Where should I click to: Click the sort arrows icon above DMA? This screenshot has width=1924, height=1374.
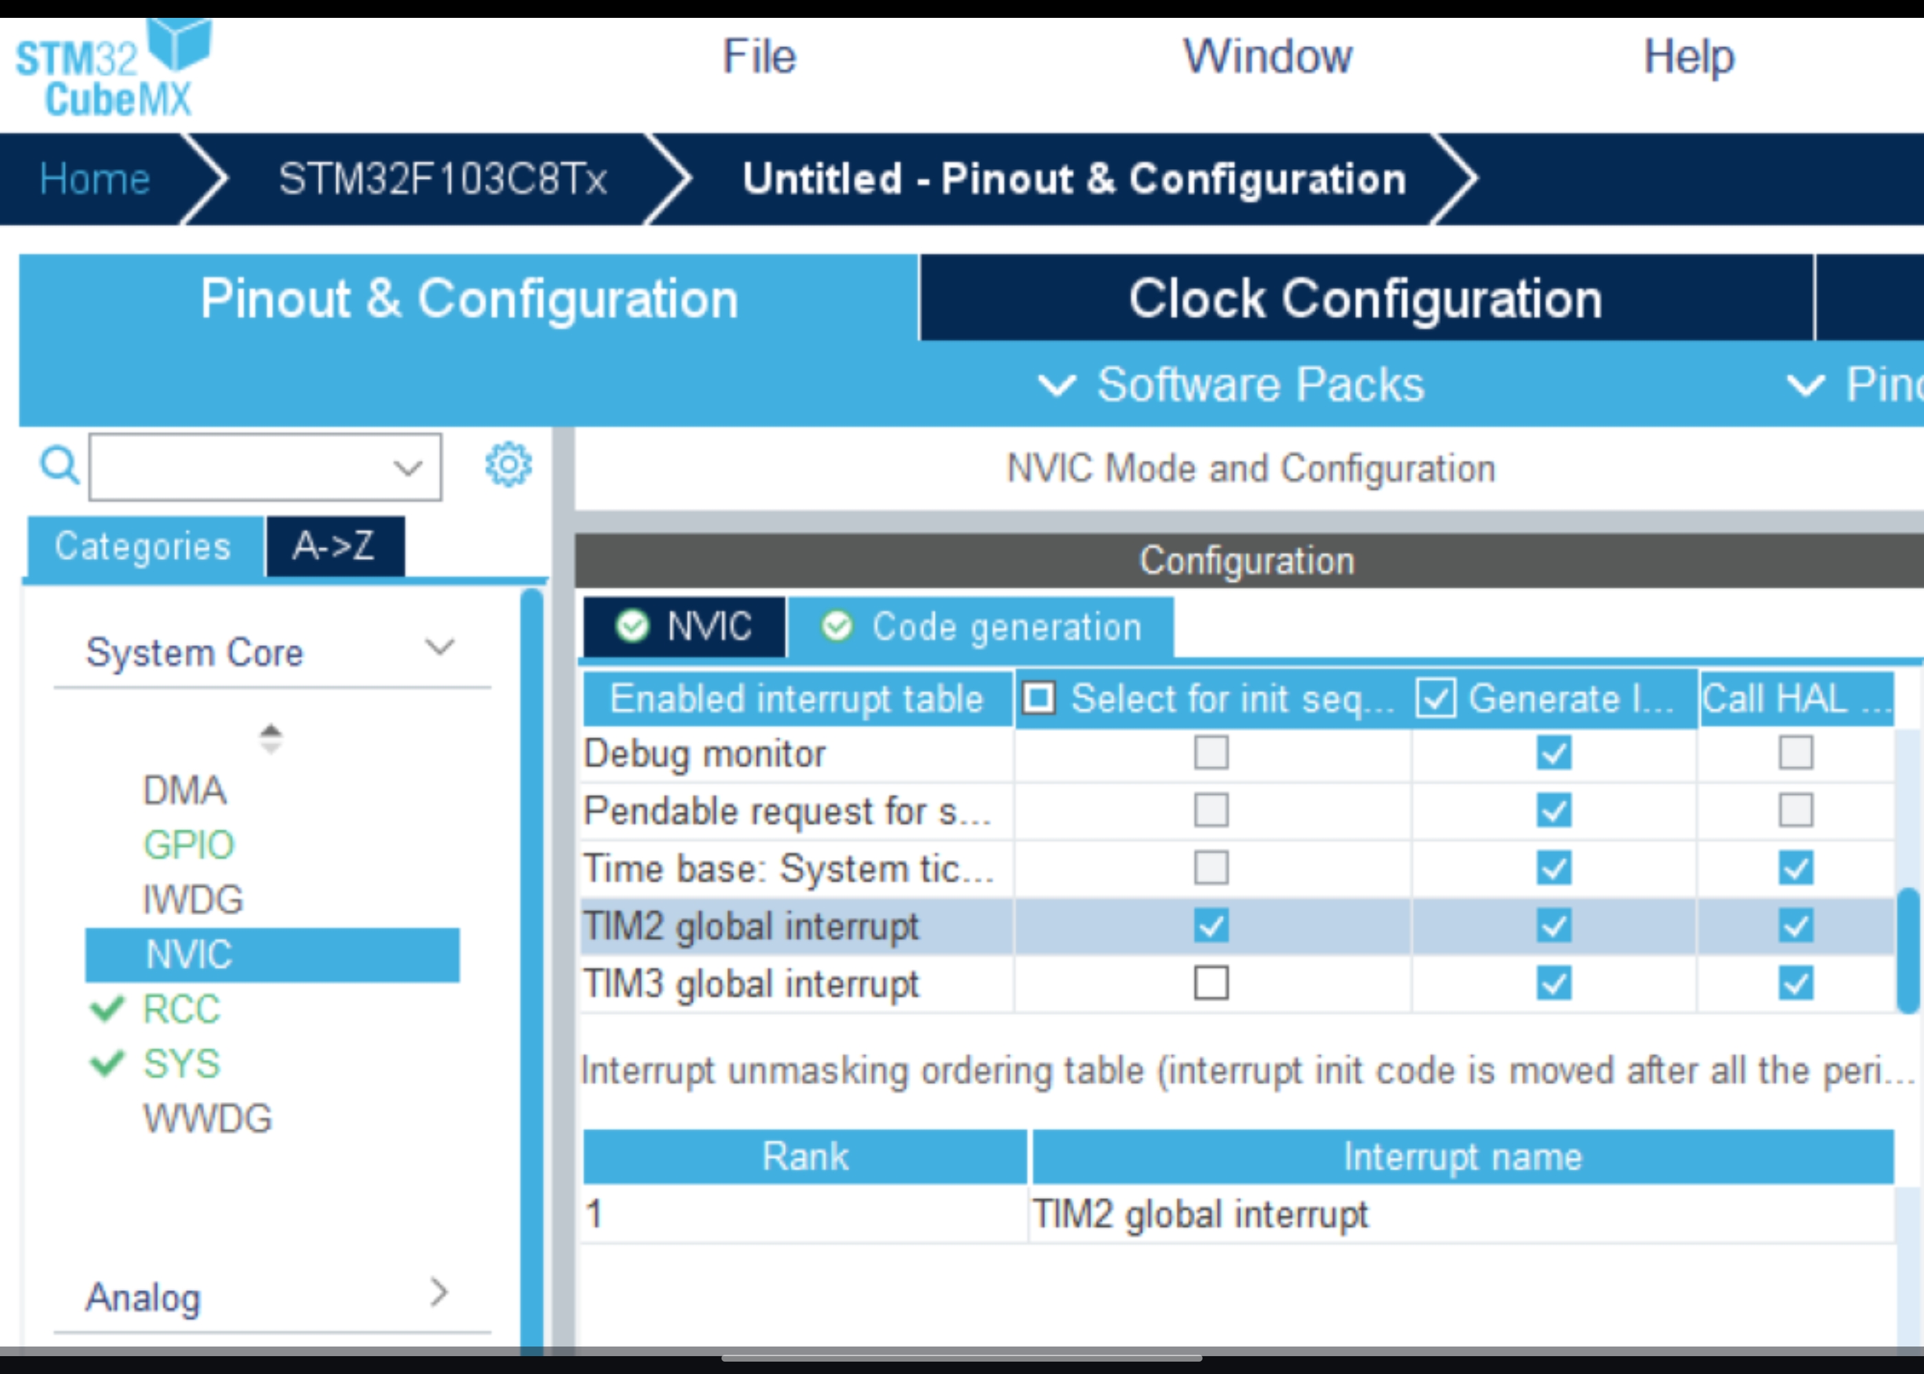[x=270, y=739]
